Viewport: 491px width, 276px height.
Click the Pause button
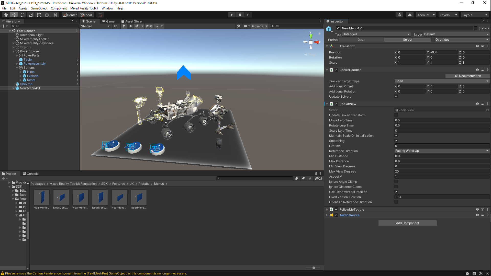point(240,15)
